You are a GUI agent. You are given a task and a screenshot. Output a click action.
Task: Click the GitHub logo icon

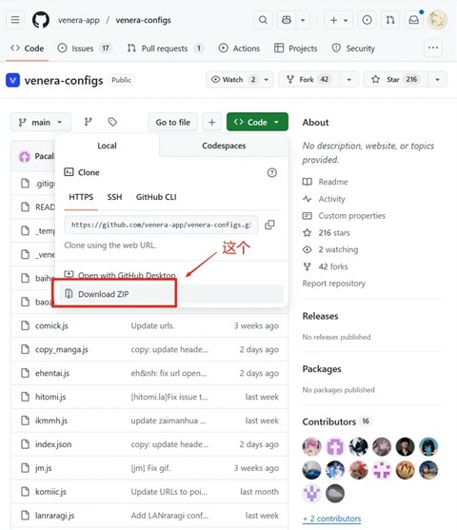[x=41, y=20]
